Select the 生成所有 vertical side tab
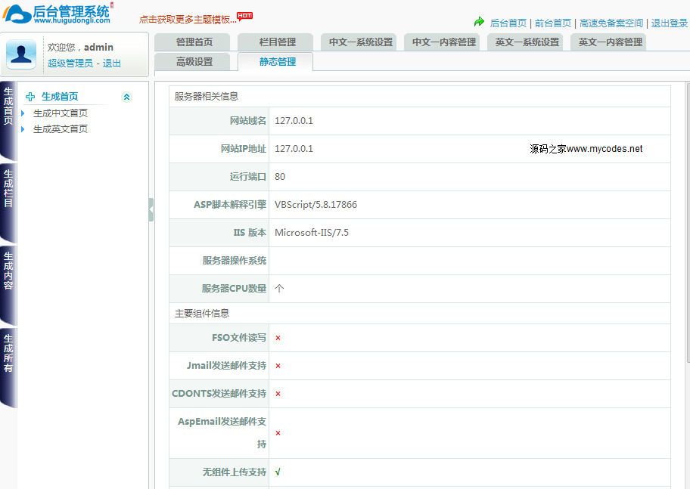This screenshot has height=489, width=690. (8, 368)
